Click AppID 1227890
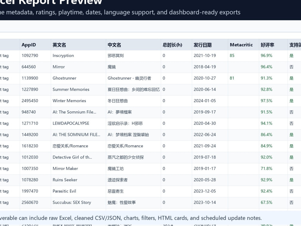This screenshot has width=301, height=226. click(x=30, y=89)
